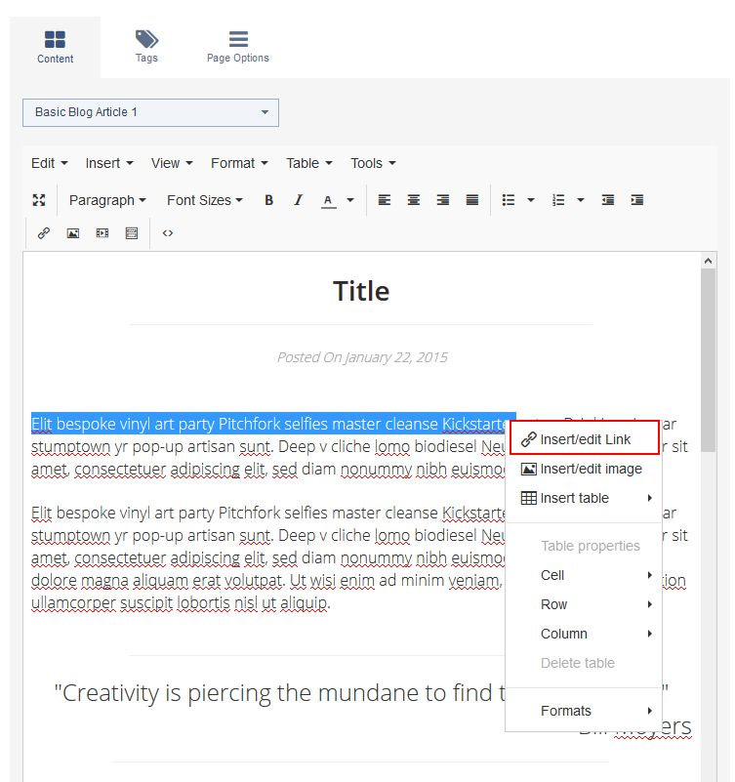The width and height of the screenshot is (735, 782).
Task: Open the Insert menu
Action: (x=109, y=163)
